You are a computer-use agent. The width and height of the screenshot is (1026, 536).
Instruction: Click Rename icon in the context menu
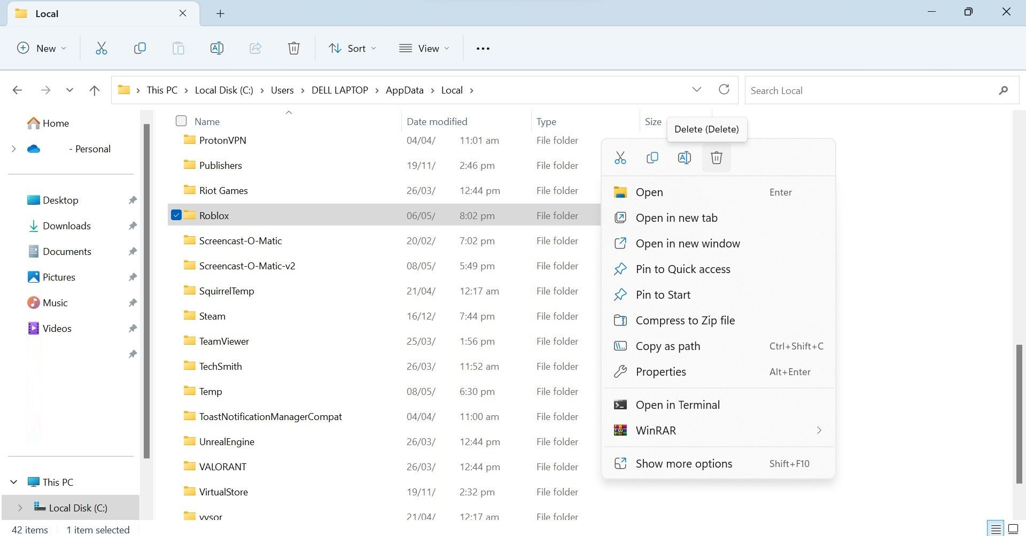tap(684, 158)
